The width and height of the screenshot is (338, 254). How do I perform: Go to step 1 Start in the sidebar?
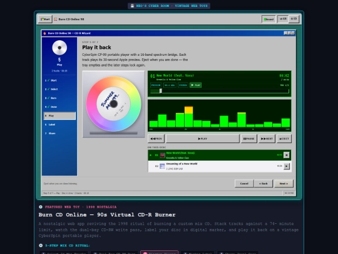pos(59,80)
